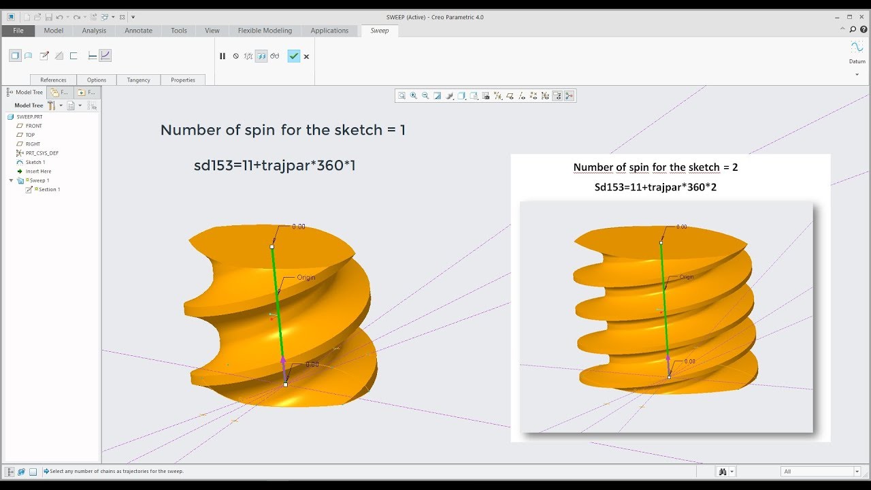Click the no-preview mode icon
This screenshot has width=871, height=490.
point(236,56)
